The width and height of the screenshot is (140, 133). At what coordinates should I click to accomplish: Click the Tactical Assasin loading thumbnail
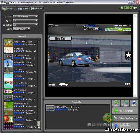coord(8,56)
